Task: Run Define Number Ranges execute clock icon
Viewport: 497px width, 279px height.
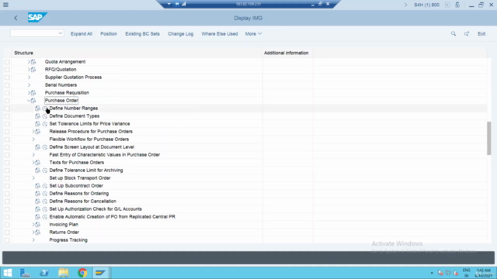Action: coord(45,108)
